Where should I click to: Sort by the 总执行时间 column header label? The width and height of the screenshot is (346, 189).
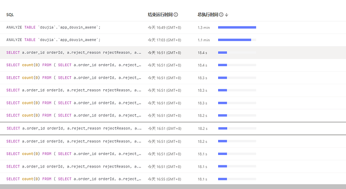point(208,15)
